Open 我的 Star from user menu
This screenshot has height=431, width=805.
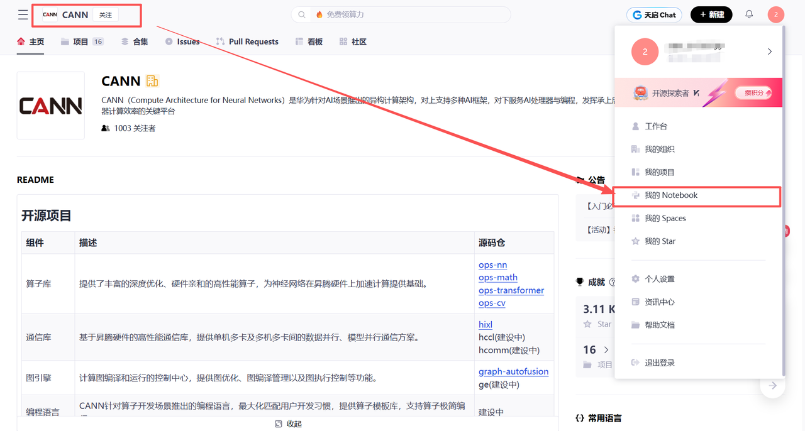(698, 241)
